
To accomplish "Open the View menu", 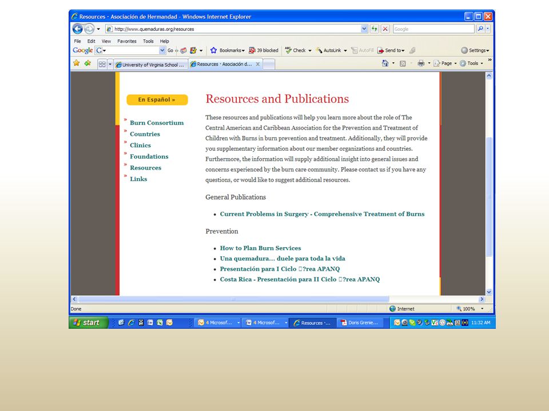I will [106, 41].
